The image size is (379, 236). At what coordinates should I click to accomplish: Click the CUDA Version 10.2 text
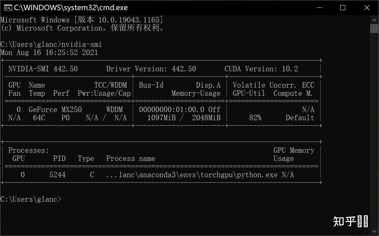pos(261,69)
